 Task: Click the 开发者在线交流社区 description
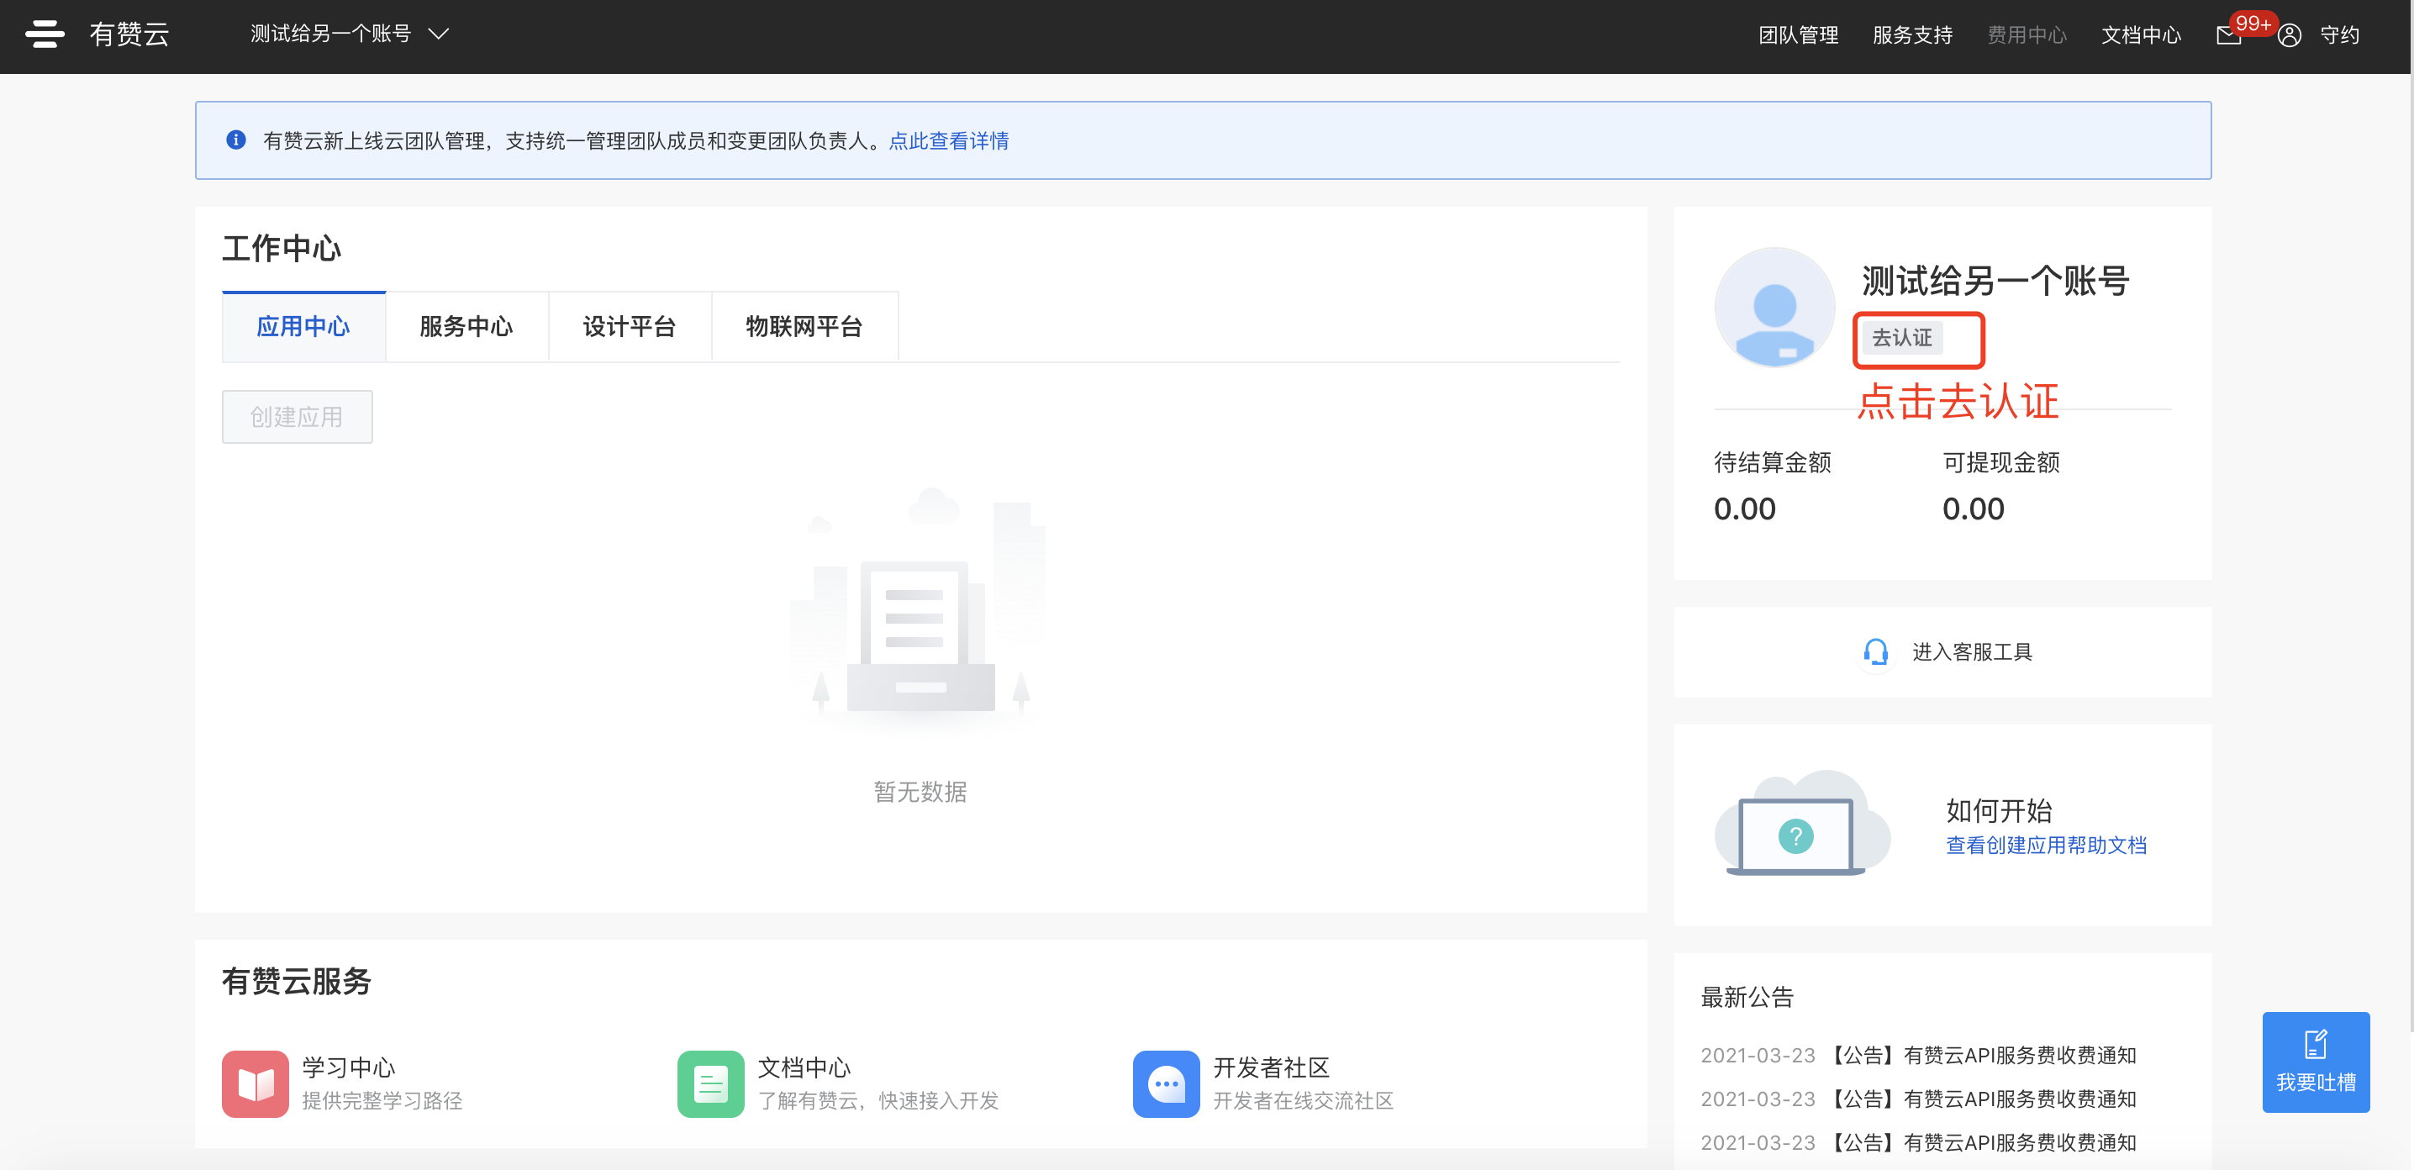1304,1099
